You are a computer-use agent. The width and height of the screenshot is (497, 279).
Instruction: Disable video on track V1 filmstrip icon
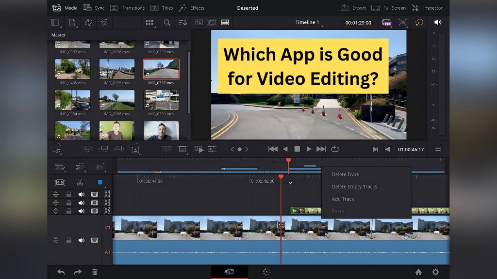click(95, 240)
